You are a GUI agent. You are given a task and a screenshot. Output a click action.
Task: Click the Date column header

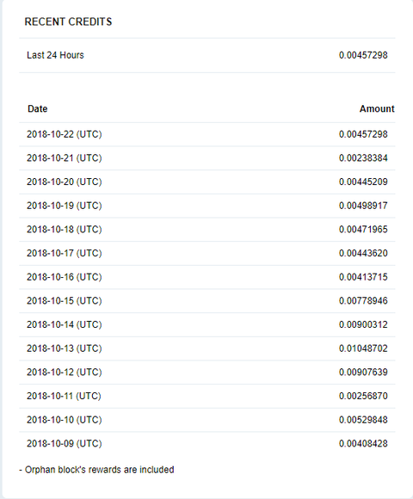click(x=38, y=109)
